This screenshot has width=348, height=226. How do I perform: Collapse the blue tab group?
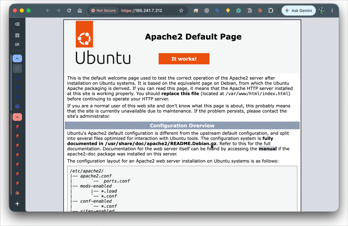pos(17,58)
